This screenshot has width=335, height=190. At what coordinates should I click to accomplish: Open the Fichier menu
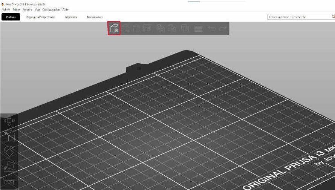tap(6, 9)
